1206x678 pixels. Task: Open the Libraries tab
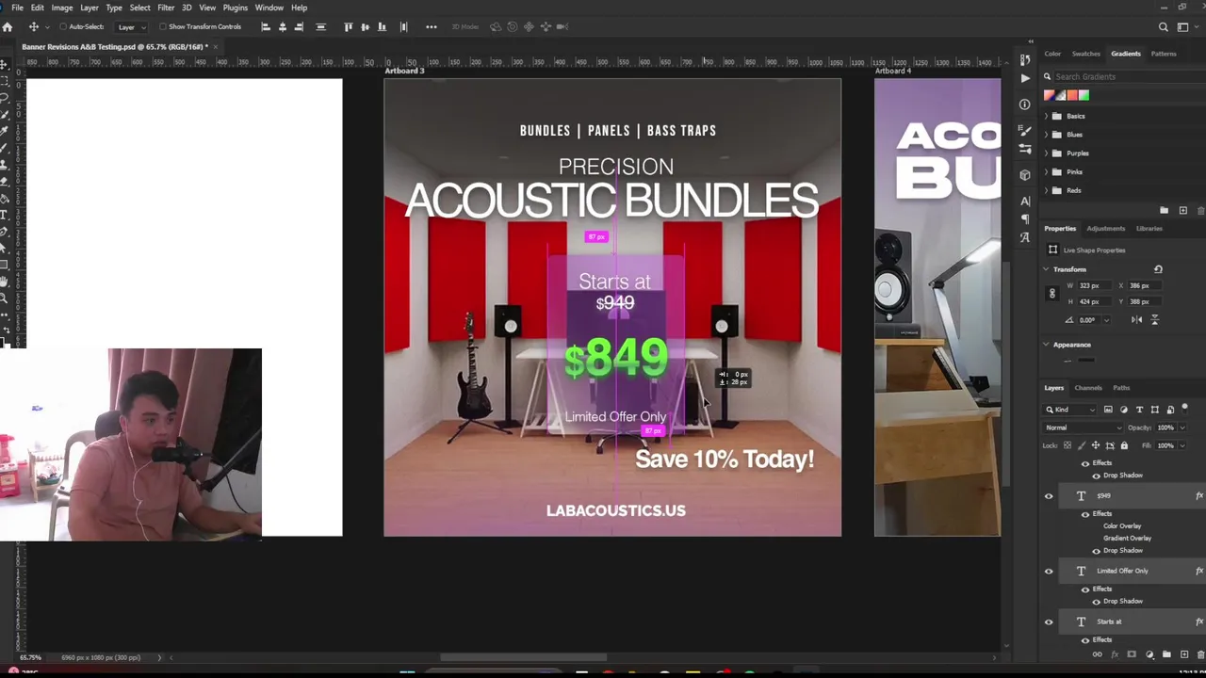(x=1149, y=228)
